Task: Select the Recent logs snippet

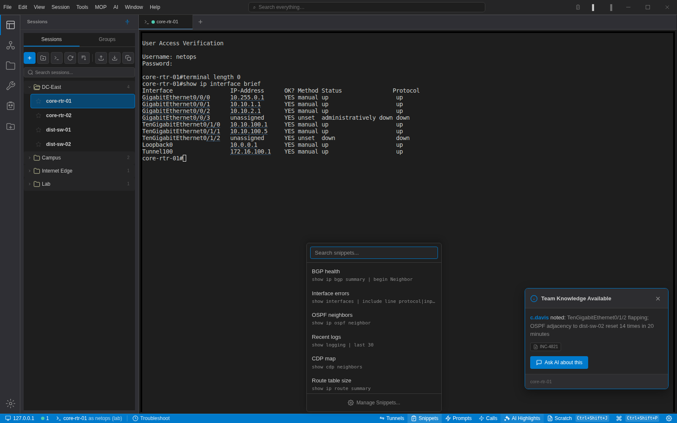Action: [x=374, y=341]
